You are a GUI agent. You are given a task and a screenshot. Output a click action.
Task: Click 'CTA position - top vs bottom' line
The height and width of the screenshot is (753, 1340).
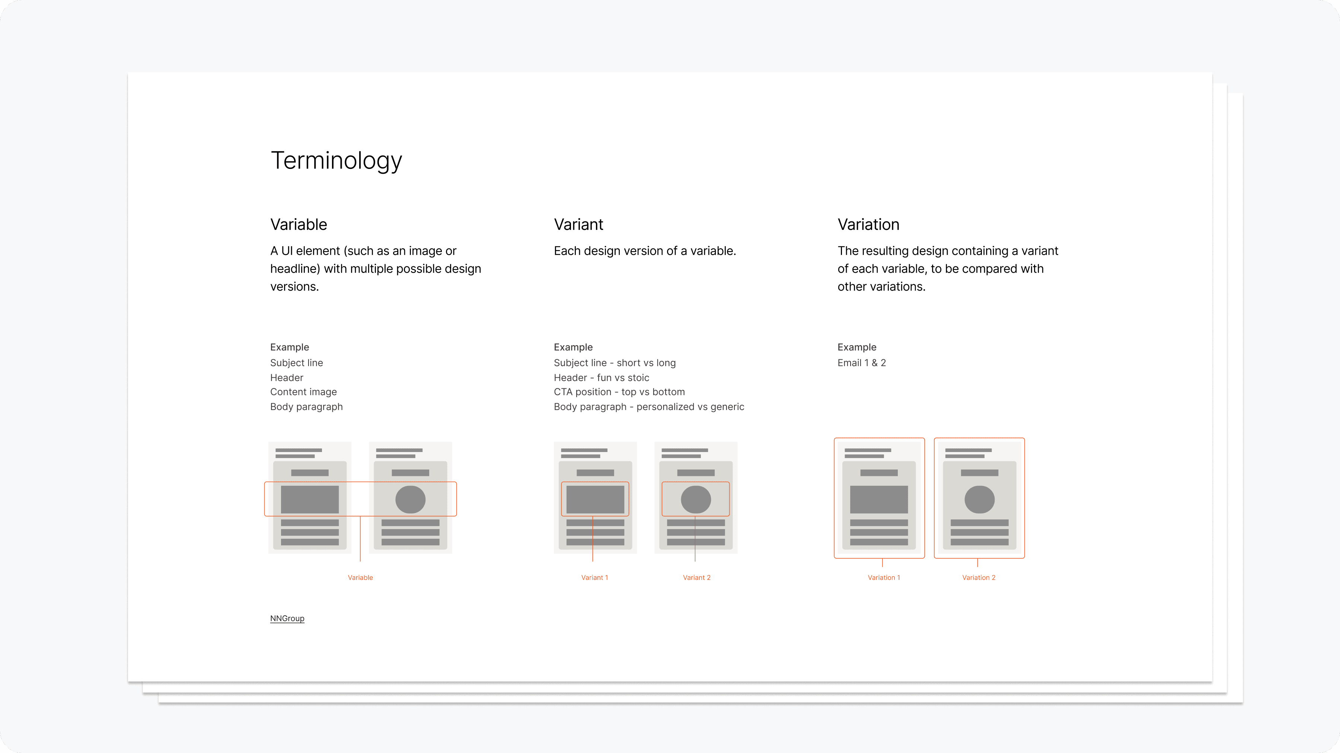pos(619,392)
